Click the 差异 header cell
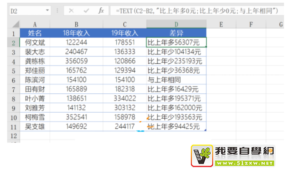 pyautogui.click(x=176, y=33)
